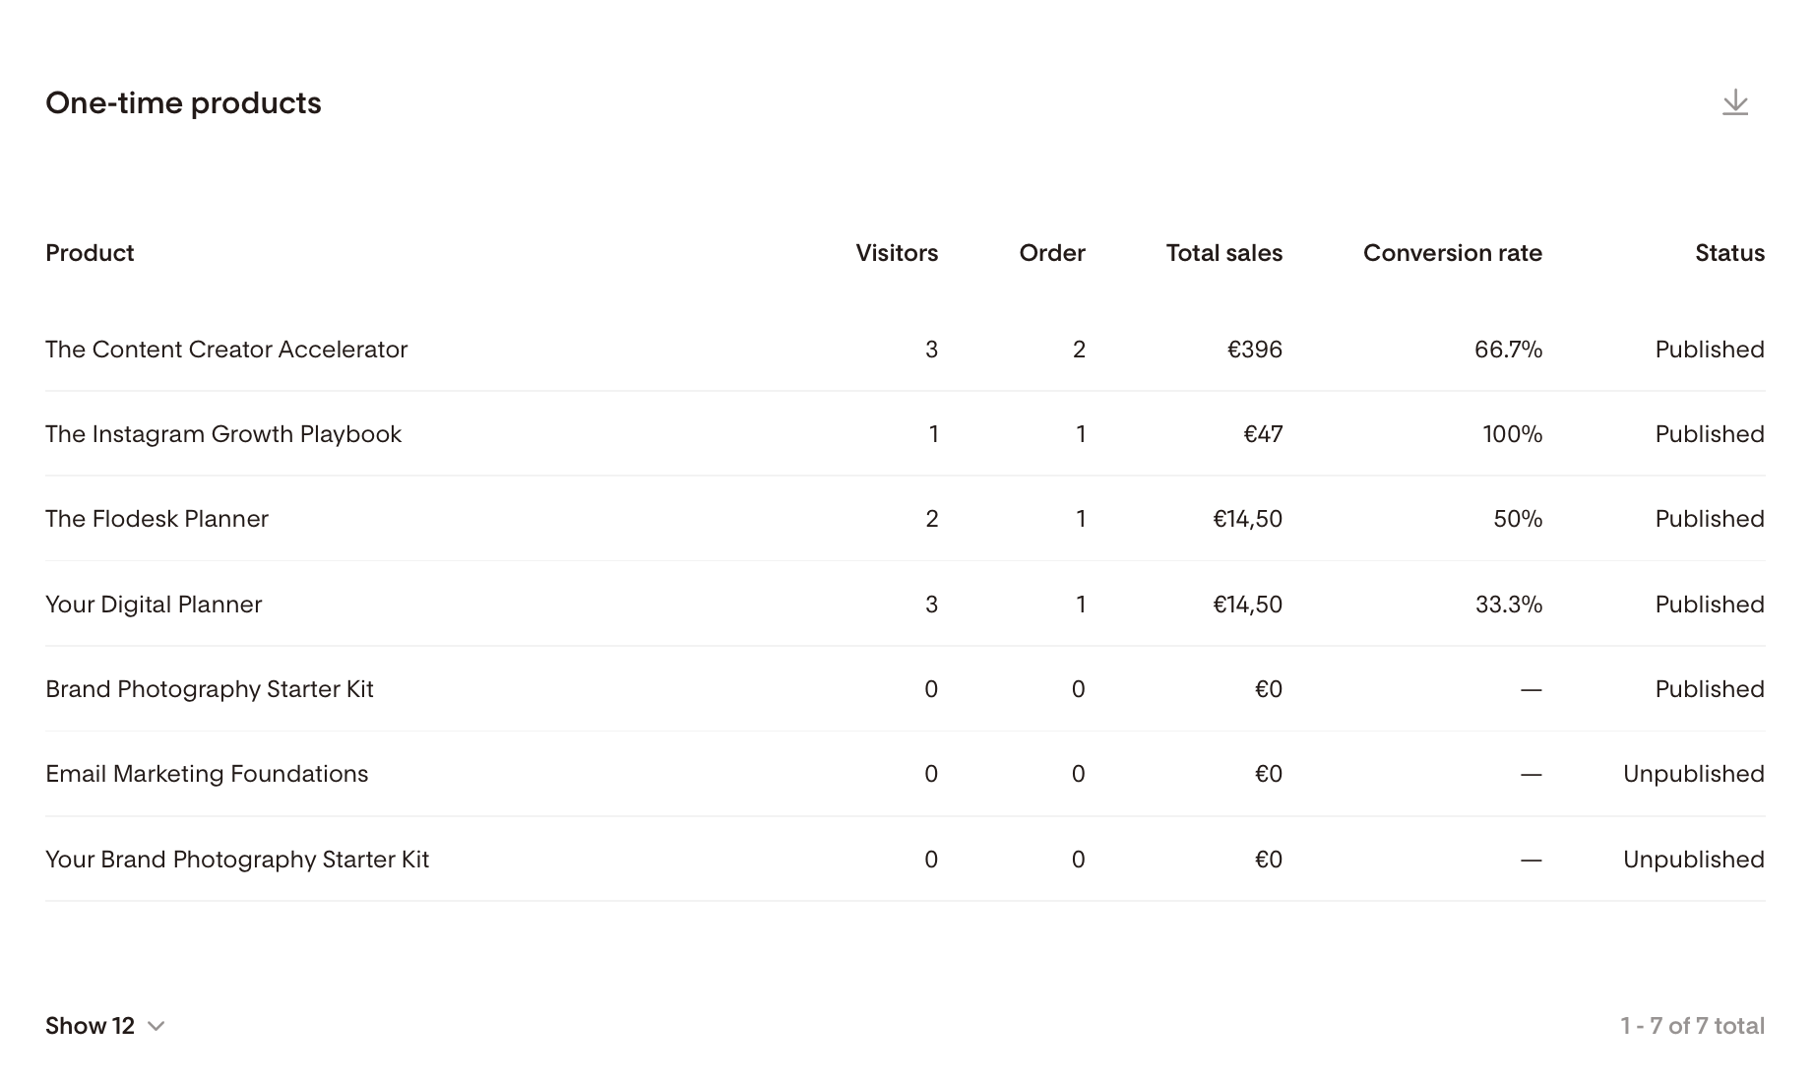The height and width of the screenshot is (1085, 1815).
Task: Open Your Digital Planner product
Action: 154,605
